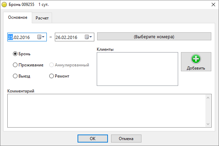Click inside the Комментарий text area
The width and height of the screenshot is (219, 146).
click(x=105, y=111)
